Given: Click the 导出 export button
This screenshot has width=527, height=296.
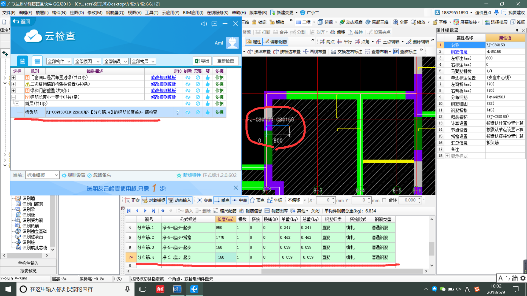Looking at the screenshot, I should pyautogui.click(x=202, y=61).
